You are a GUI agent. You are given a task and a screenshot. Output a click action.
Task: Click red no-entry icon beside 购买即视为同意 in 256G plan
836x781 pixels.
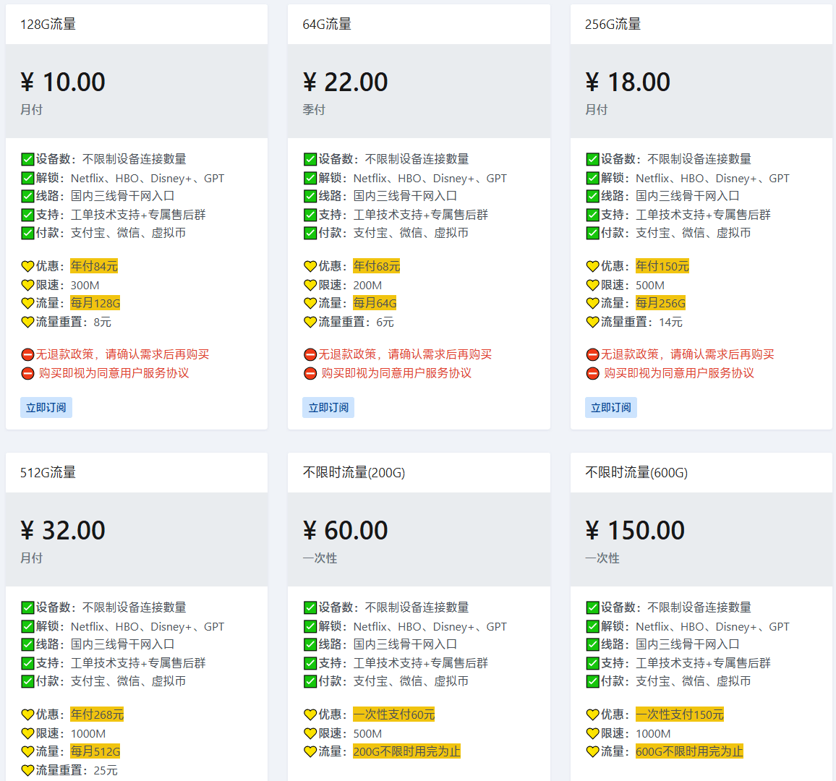[592, 374]
